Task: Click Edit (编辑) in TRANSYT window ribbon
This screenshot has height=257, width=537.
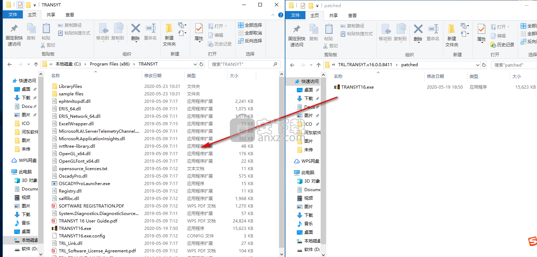Action: coord(216,35)
